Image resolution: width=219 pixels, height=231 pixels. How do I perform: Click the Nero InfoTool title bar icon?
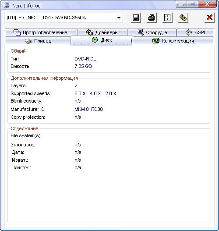6,5
